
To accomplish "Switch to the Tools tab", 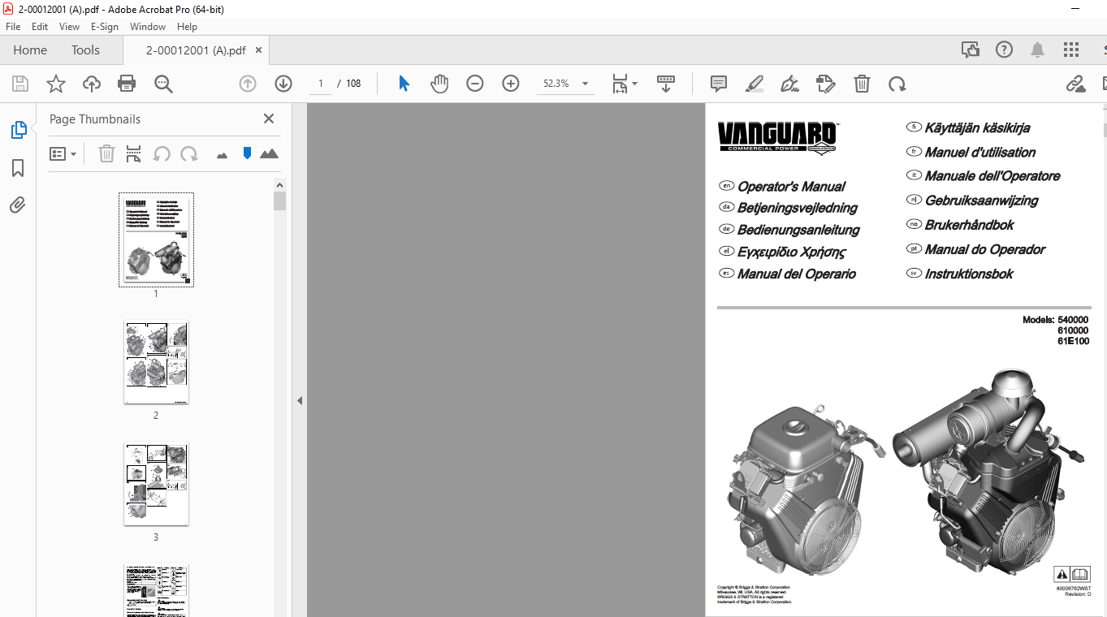I will point(85,50).
